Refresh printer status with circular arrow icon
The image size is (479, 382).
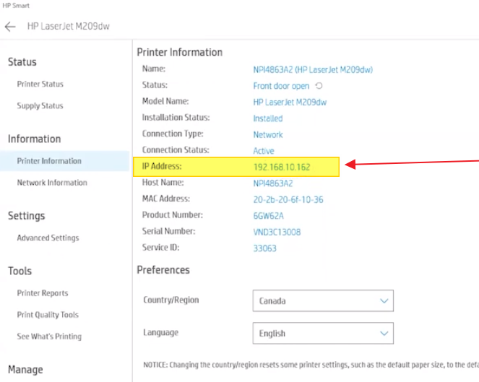(x=319, y=86)
